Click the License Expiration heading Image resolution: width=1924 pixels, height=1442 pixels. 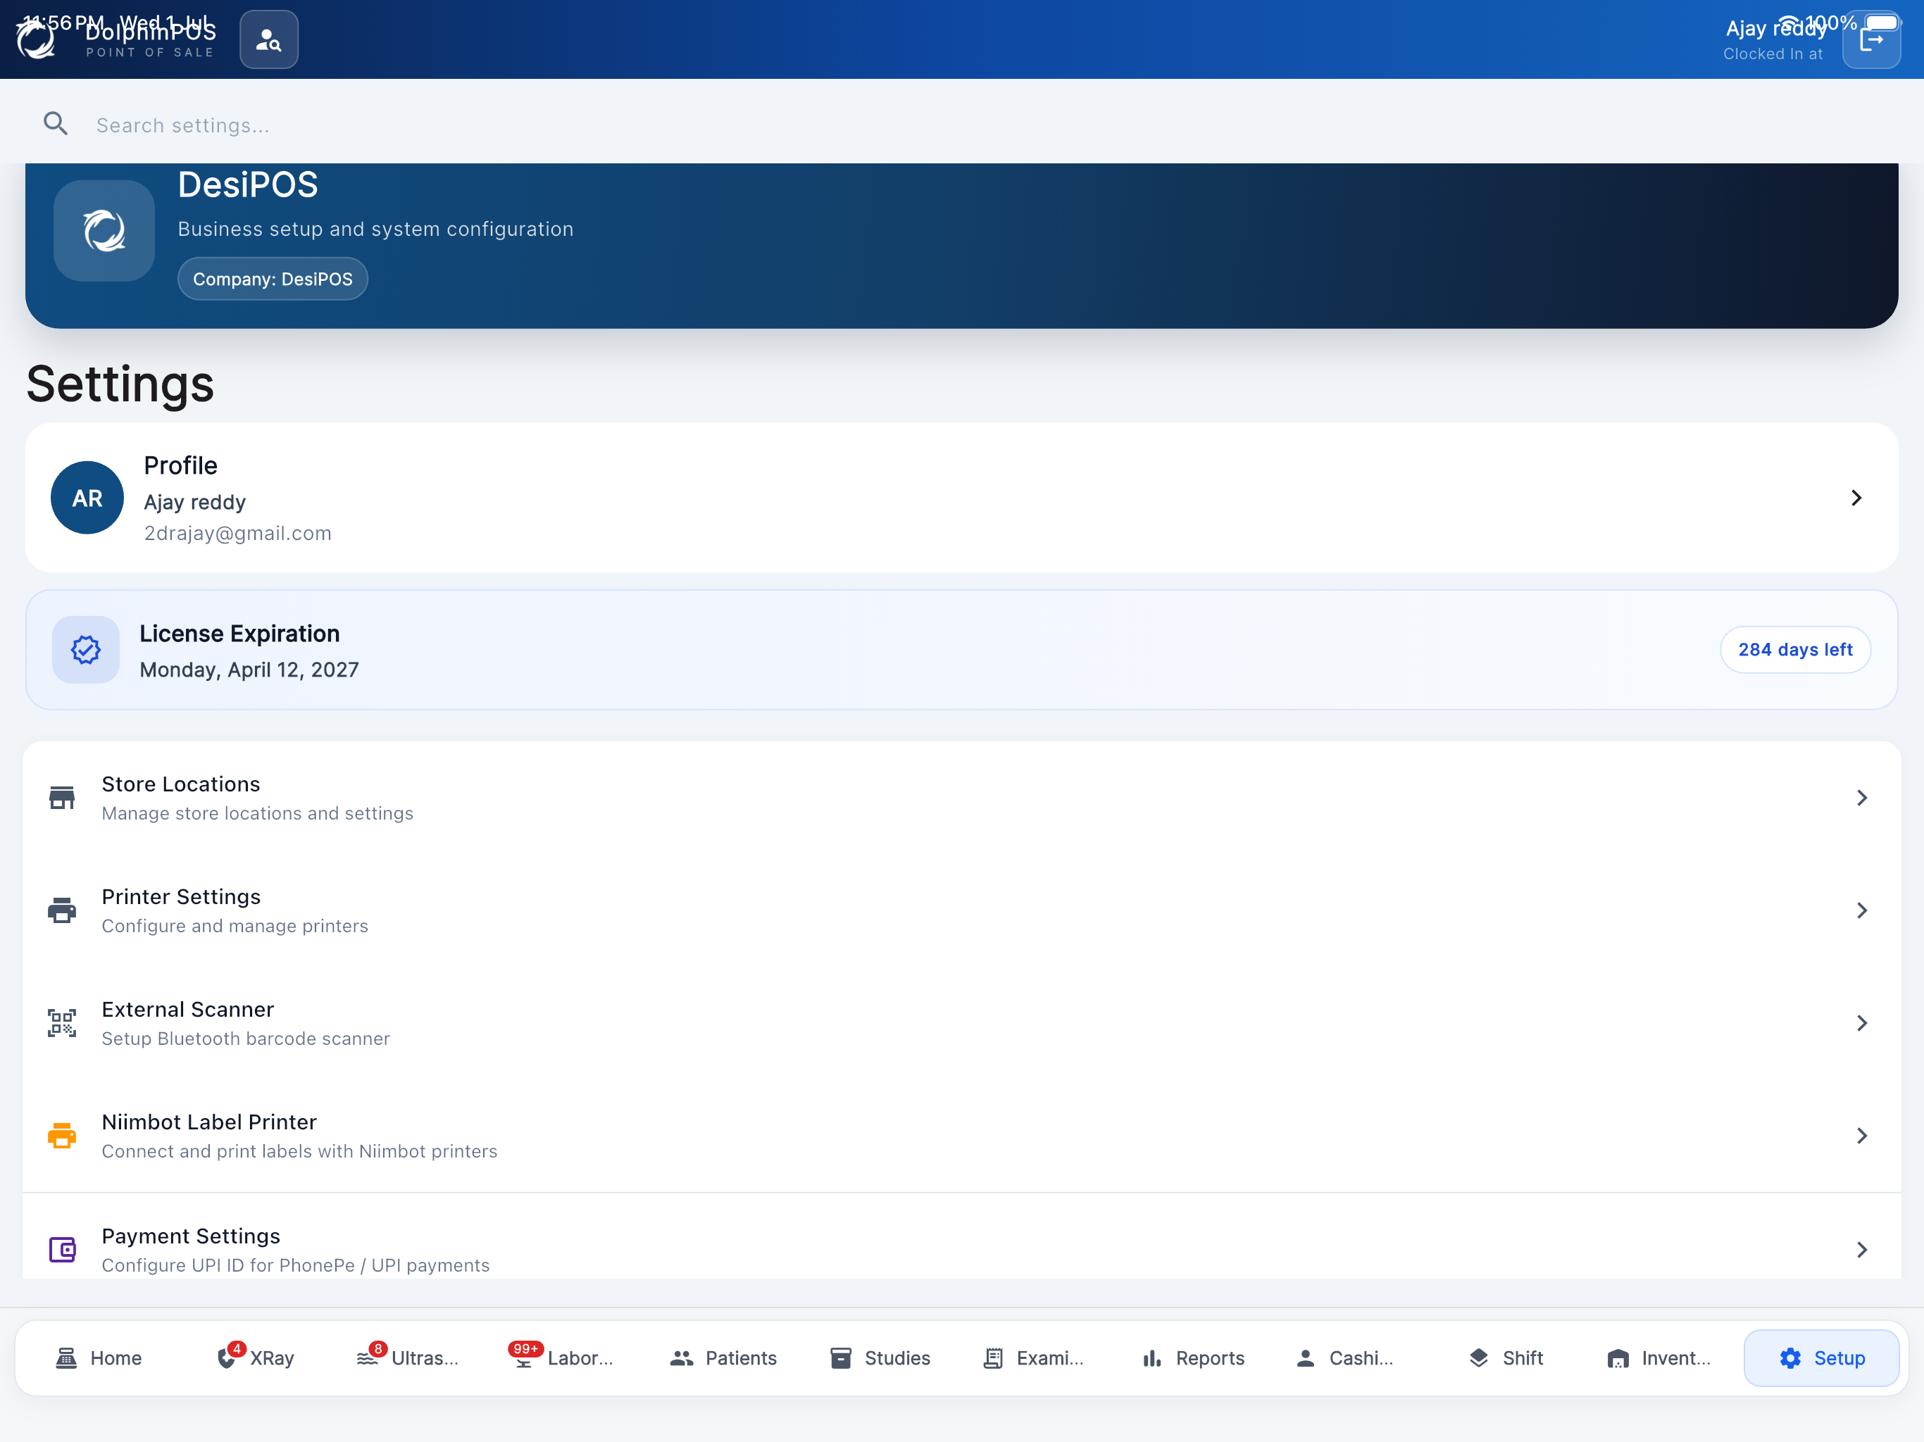tap(239, 633)
